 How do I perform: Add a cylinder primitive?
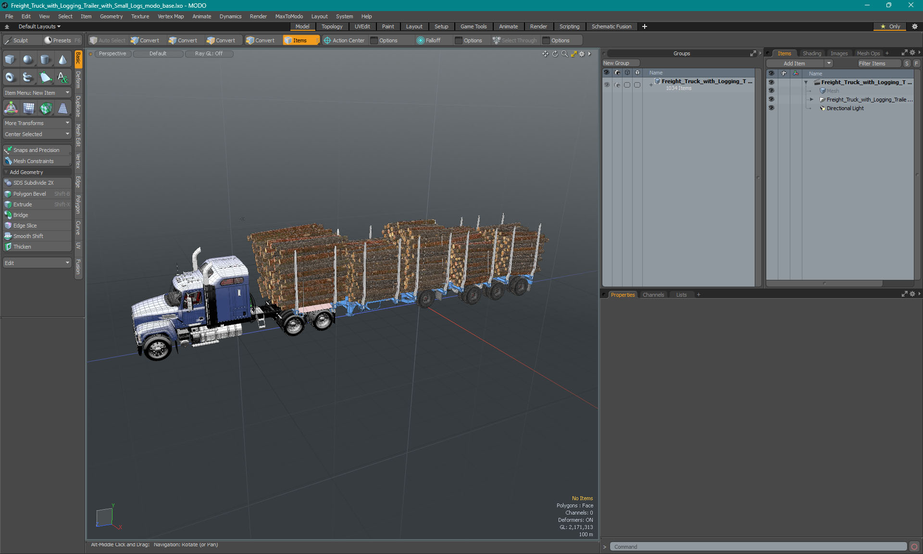(45, 60)
